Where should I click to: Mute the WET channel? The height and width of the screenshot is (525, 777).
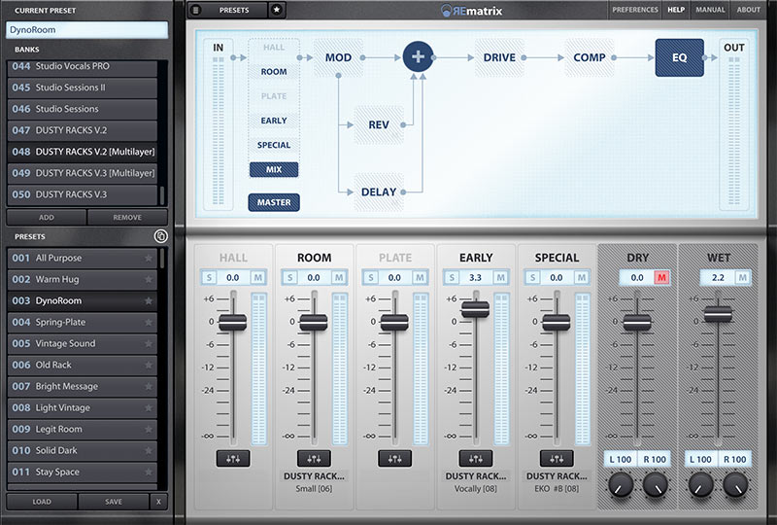[742, 278]
